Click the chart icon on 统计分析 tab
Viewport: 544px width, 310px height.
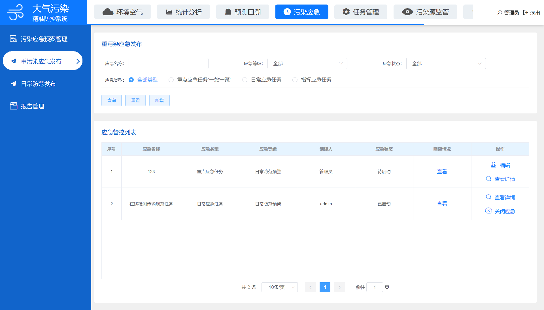click(169, 12)
